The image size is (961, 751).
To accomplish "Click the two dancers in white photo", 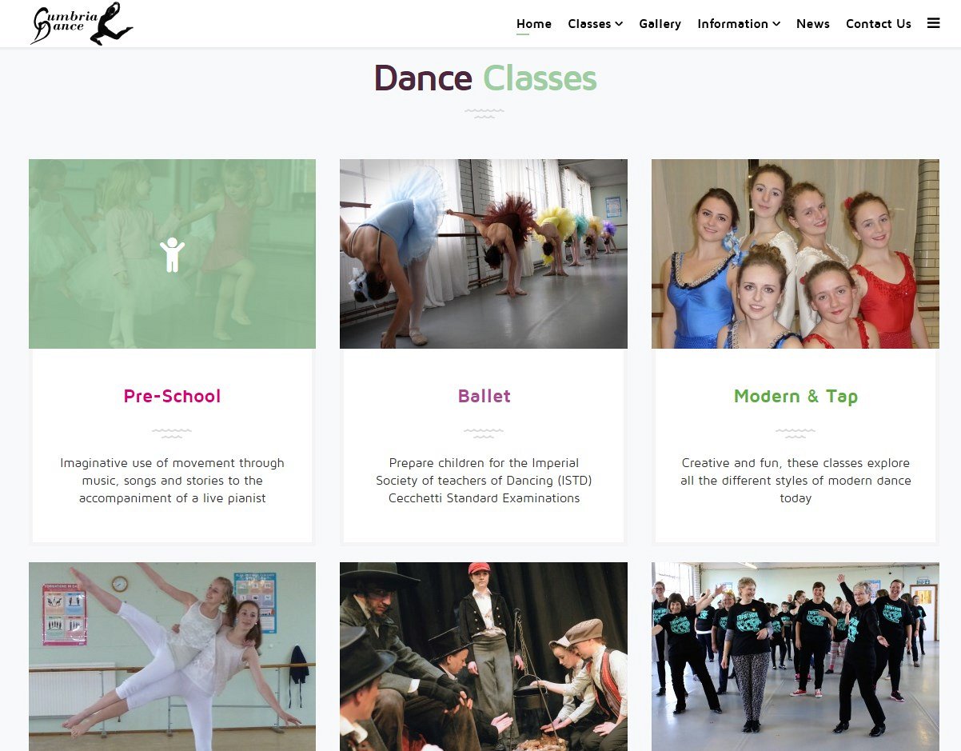I will point(172,657).
